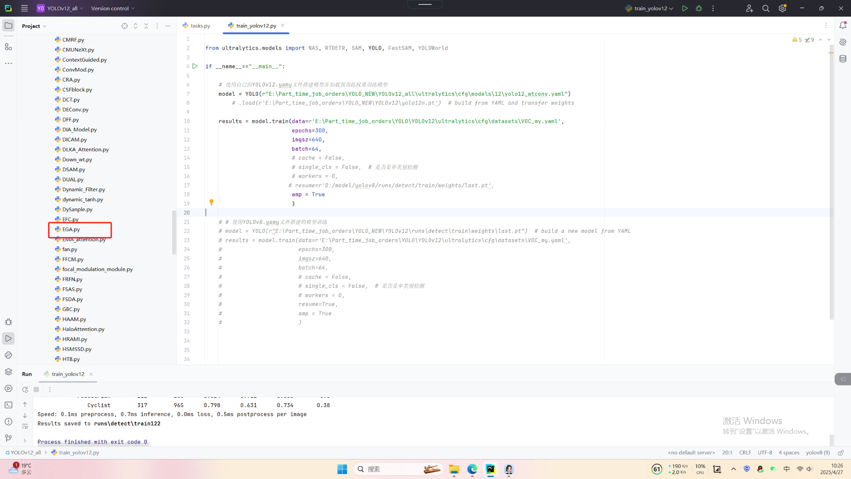851x479 pixels.
Task: Click the yolov8 (9) interpreter in status bar
Action: pos(818,453)
